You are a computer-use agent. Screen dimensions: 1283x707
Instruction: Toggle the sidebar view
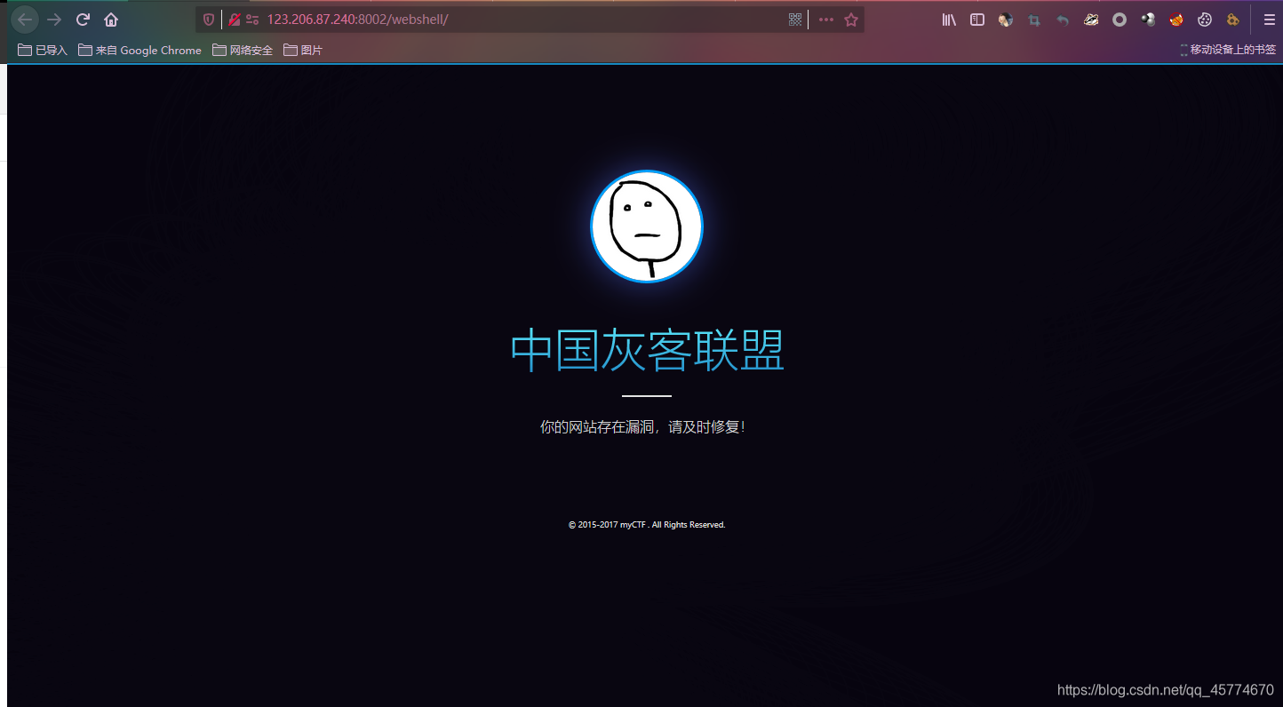click(x=977, y=20)
